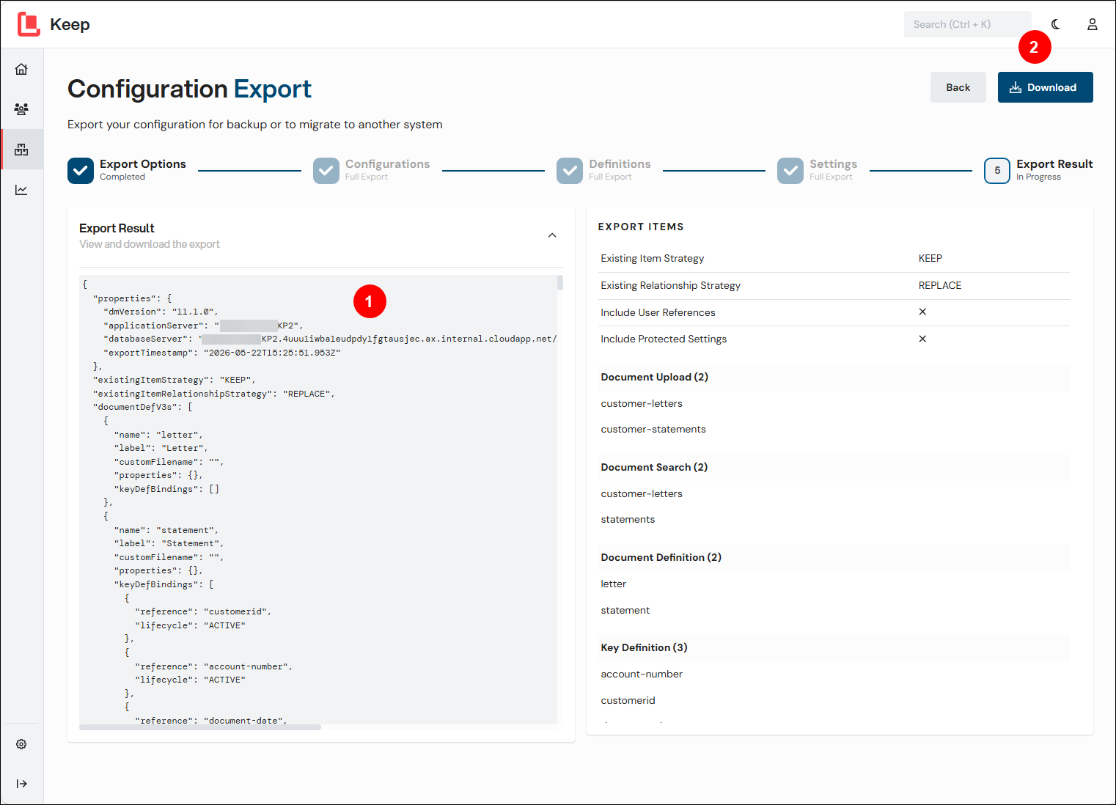Screen dimensions: 1116x805
Task: Go to the Settings step
Action: (x=817, y=170)
